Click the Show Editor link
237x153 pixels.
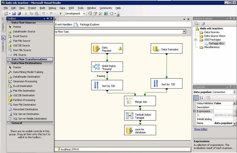(201, 129)
